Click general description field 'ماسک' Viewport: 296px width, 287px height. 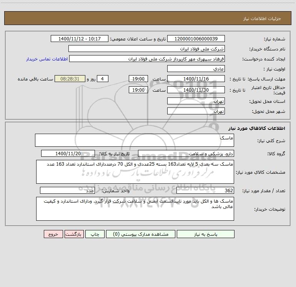click(x=135, y=140)
